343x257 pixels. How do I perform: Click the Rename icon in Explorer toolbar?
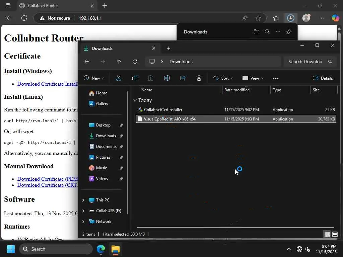pos(167,78)
